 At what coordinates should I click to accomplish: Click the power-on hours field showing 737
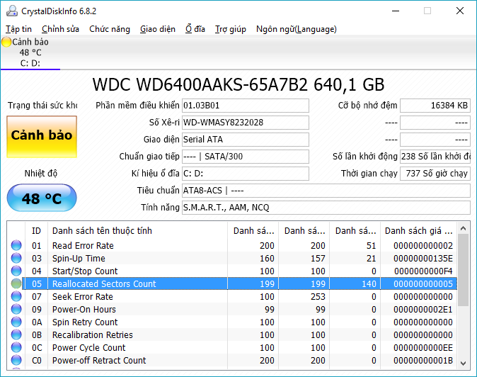point(435,174)
